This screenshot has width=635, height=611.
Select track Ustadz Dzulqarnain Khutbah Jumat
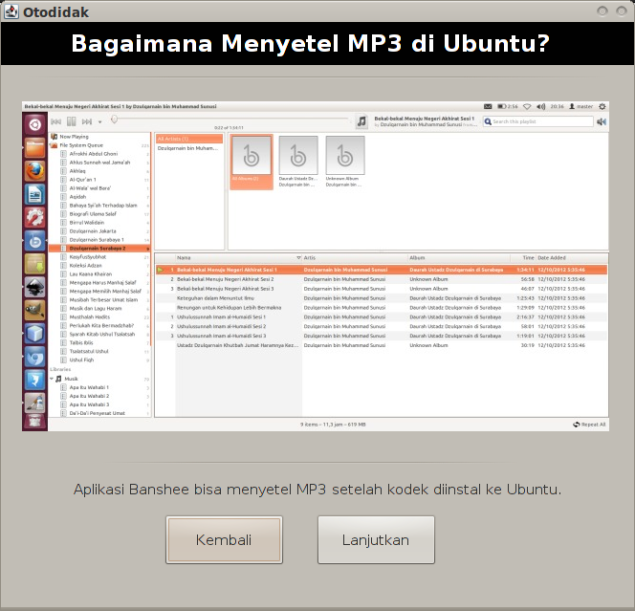click(x=381, y=345)
